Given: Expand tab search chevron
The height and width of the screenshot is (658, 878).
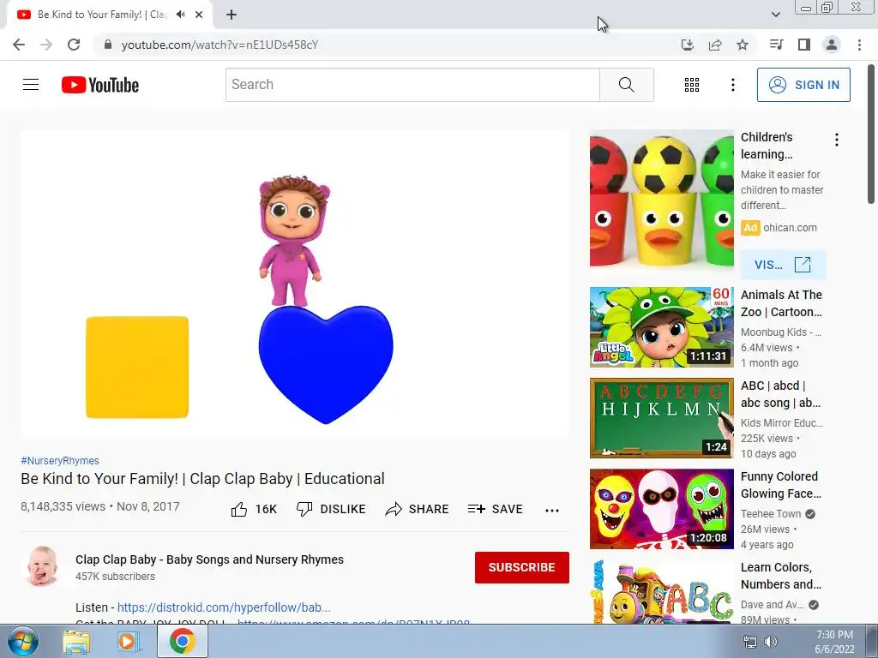Looking at the screenshot, I should click(775, 15).
